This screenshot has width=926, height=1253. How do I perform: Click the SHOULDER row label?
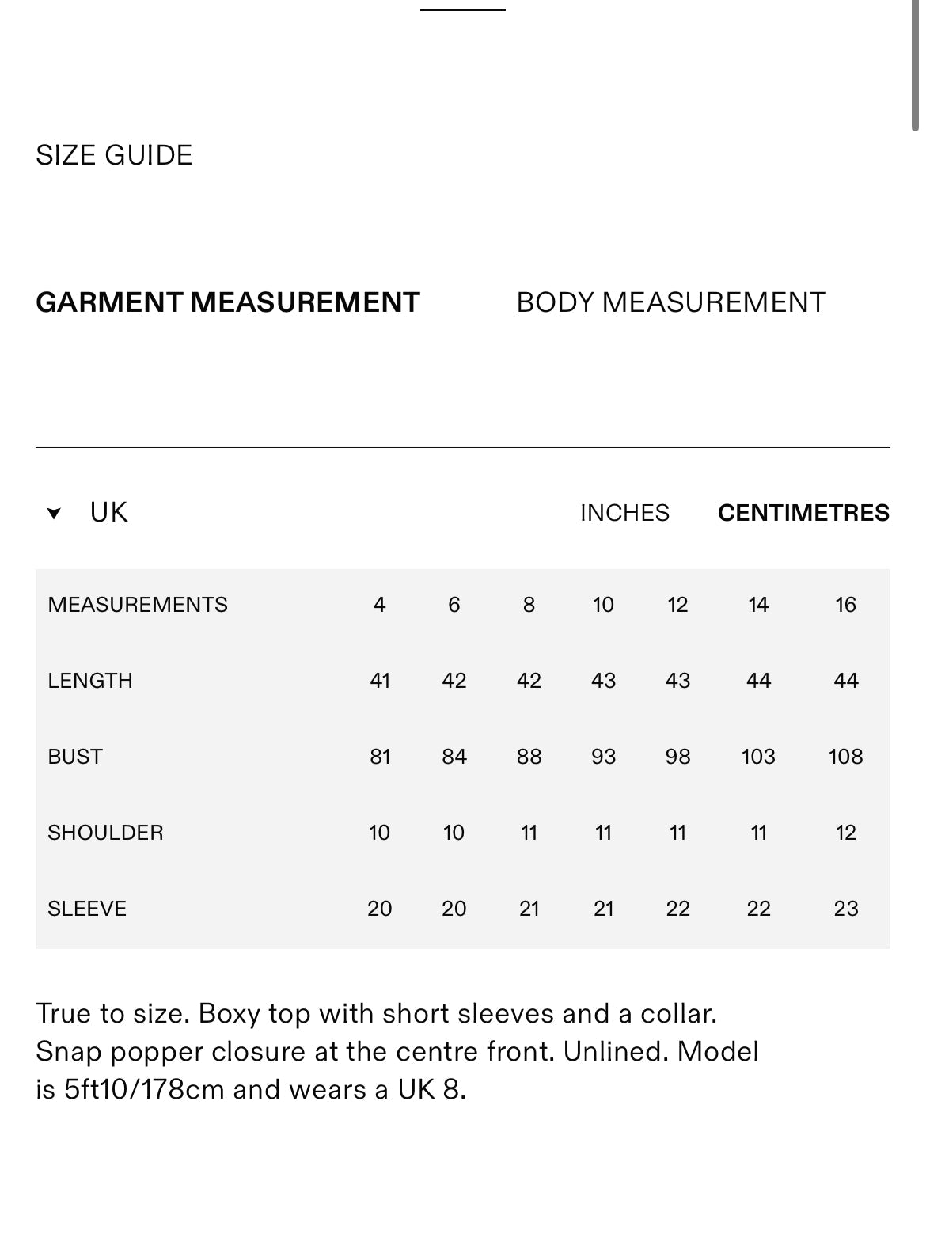coord(105,833)
